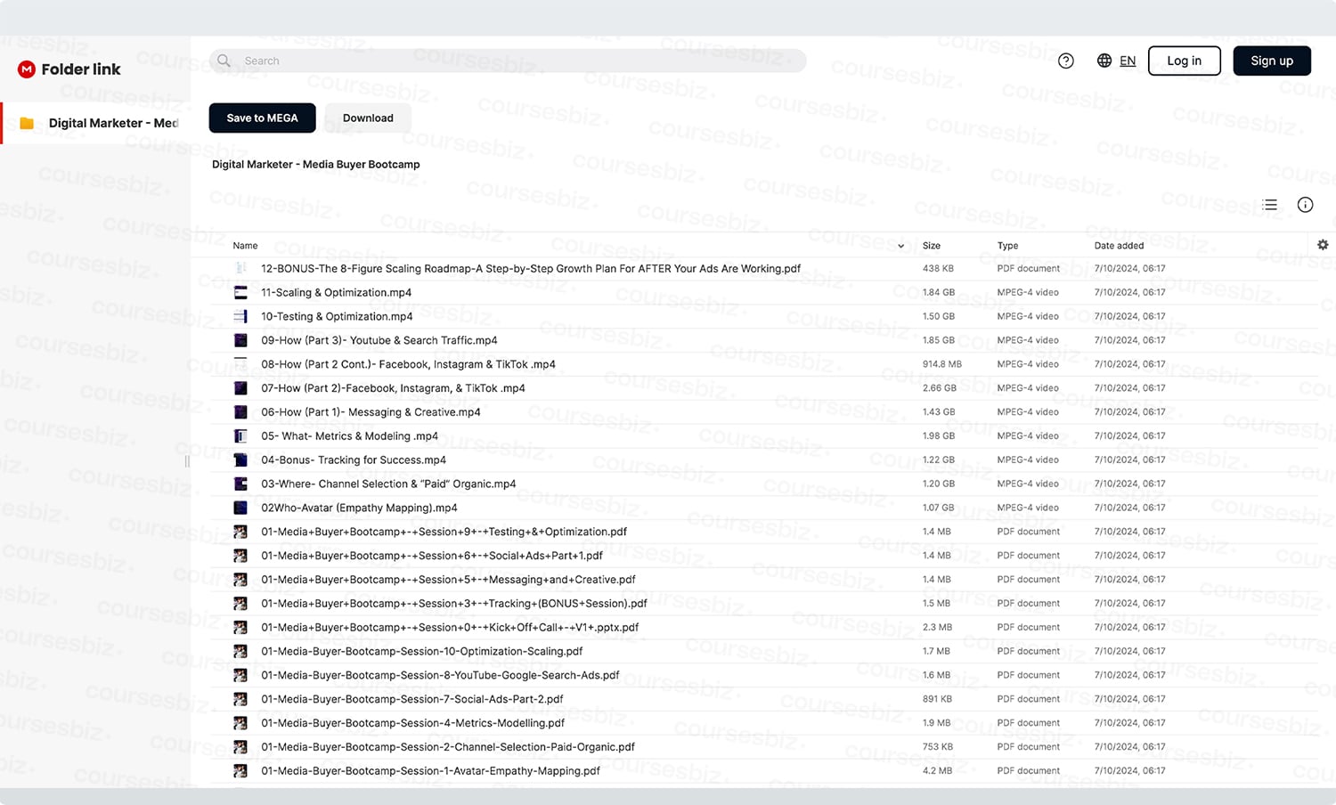Screen dimensions: 1336x805
Task: Click video icon for 06-How (Part 1) Messaging file
Action: (x=240, y=412)
